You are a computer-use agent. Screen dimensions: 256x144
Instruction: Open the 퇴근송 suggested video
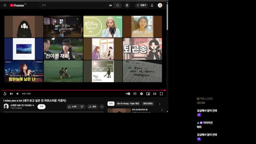coord(142,49)
